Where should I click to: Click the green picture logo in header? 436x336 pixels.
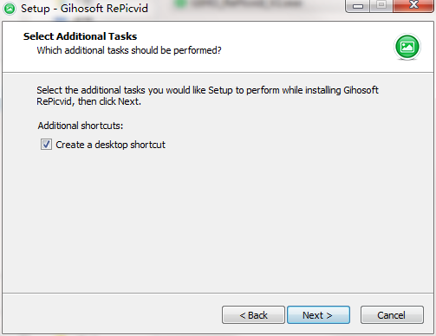click(407, 47)
